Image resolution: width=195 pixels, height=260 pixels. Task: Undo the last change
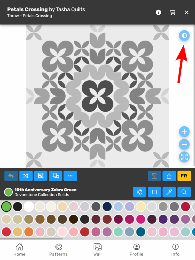11,176
